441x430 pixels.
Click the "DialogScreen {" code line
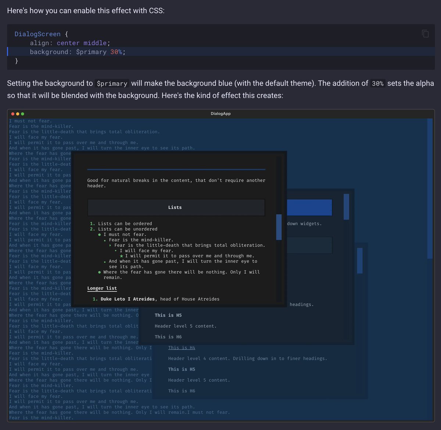41,34
